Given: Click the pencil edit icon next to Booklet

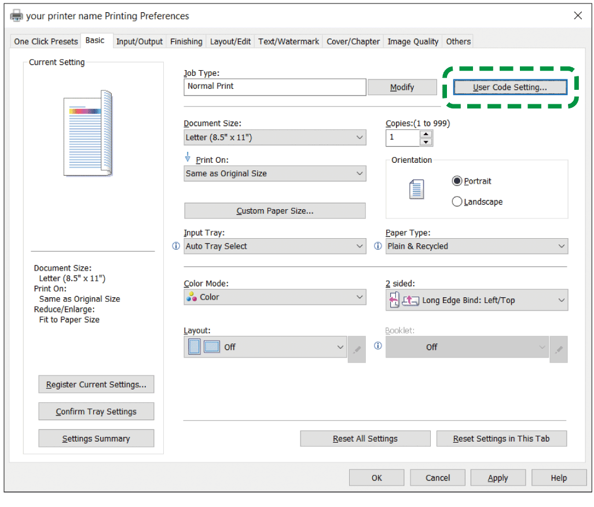Looking at the screenshot, I should (x=559, y=349).
